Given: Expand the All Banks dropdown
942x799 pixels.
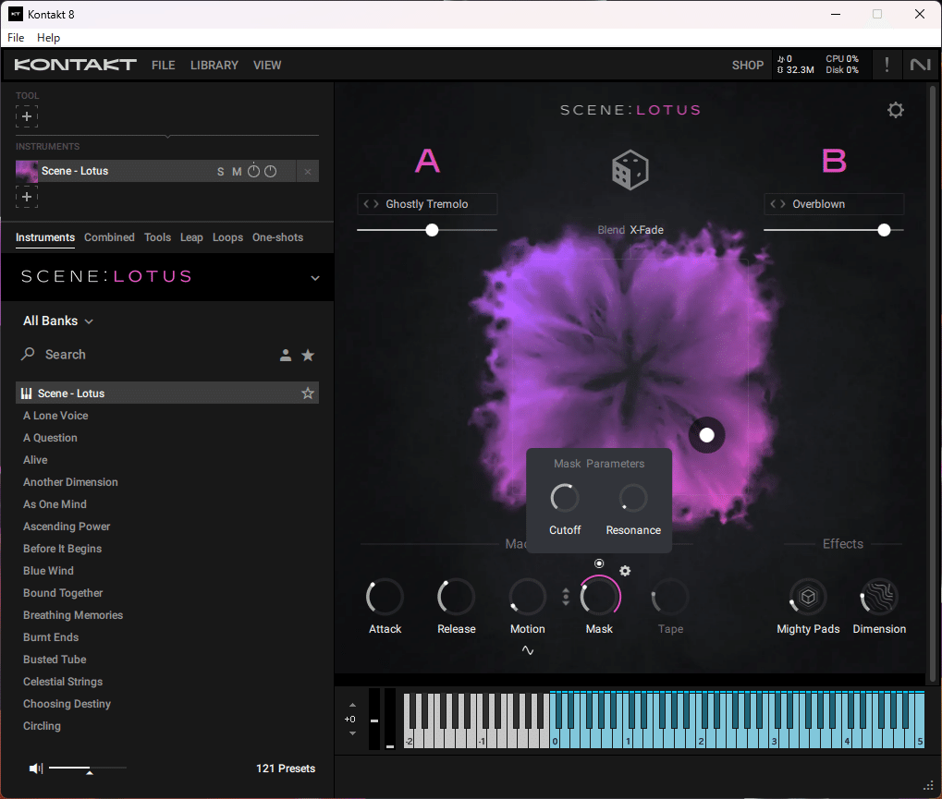Looking at the screenshot, I should coord(57,321).
